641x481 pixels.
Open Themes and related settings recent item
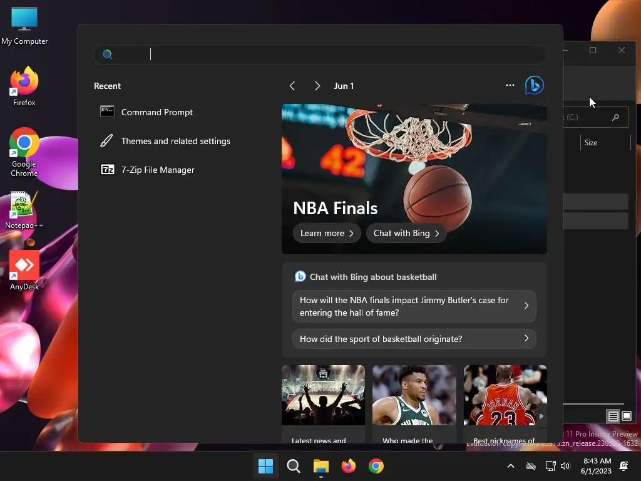(x=165, y=141)
